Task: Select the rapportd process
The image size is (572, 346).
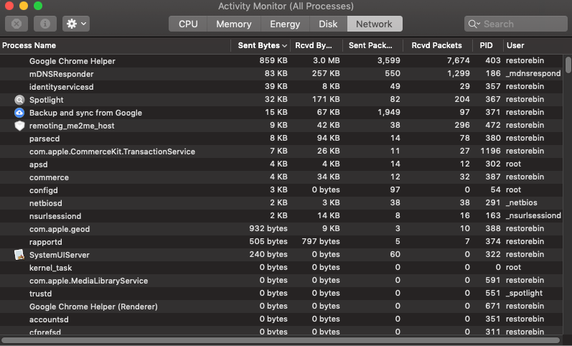Action: tap(46, 242)
